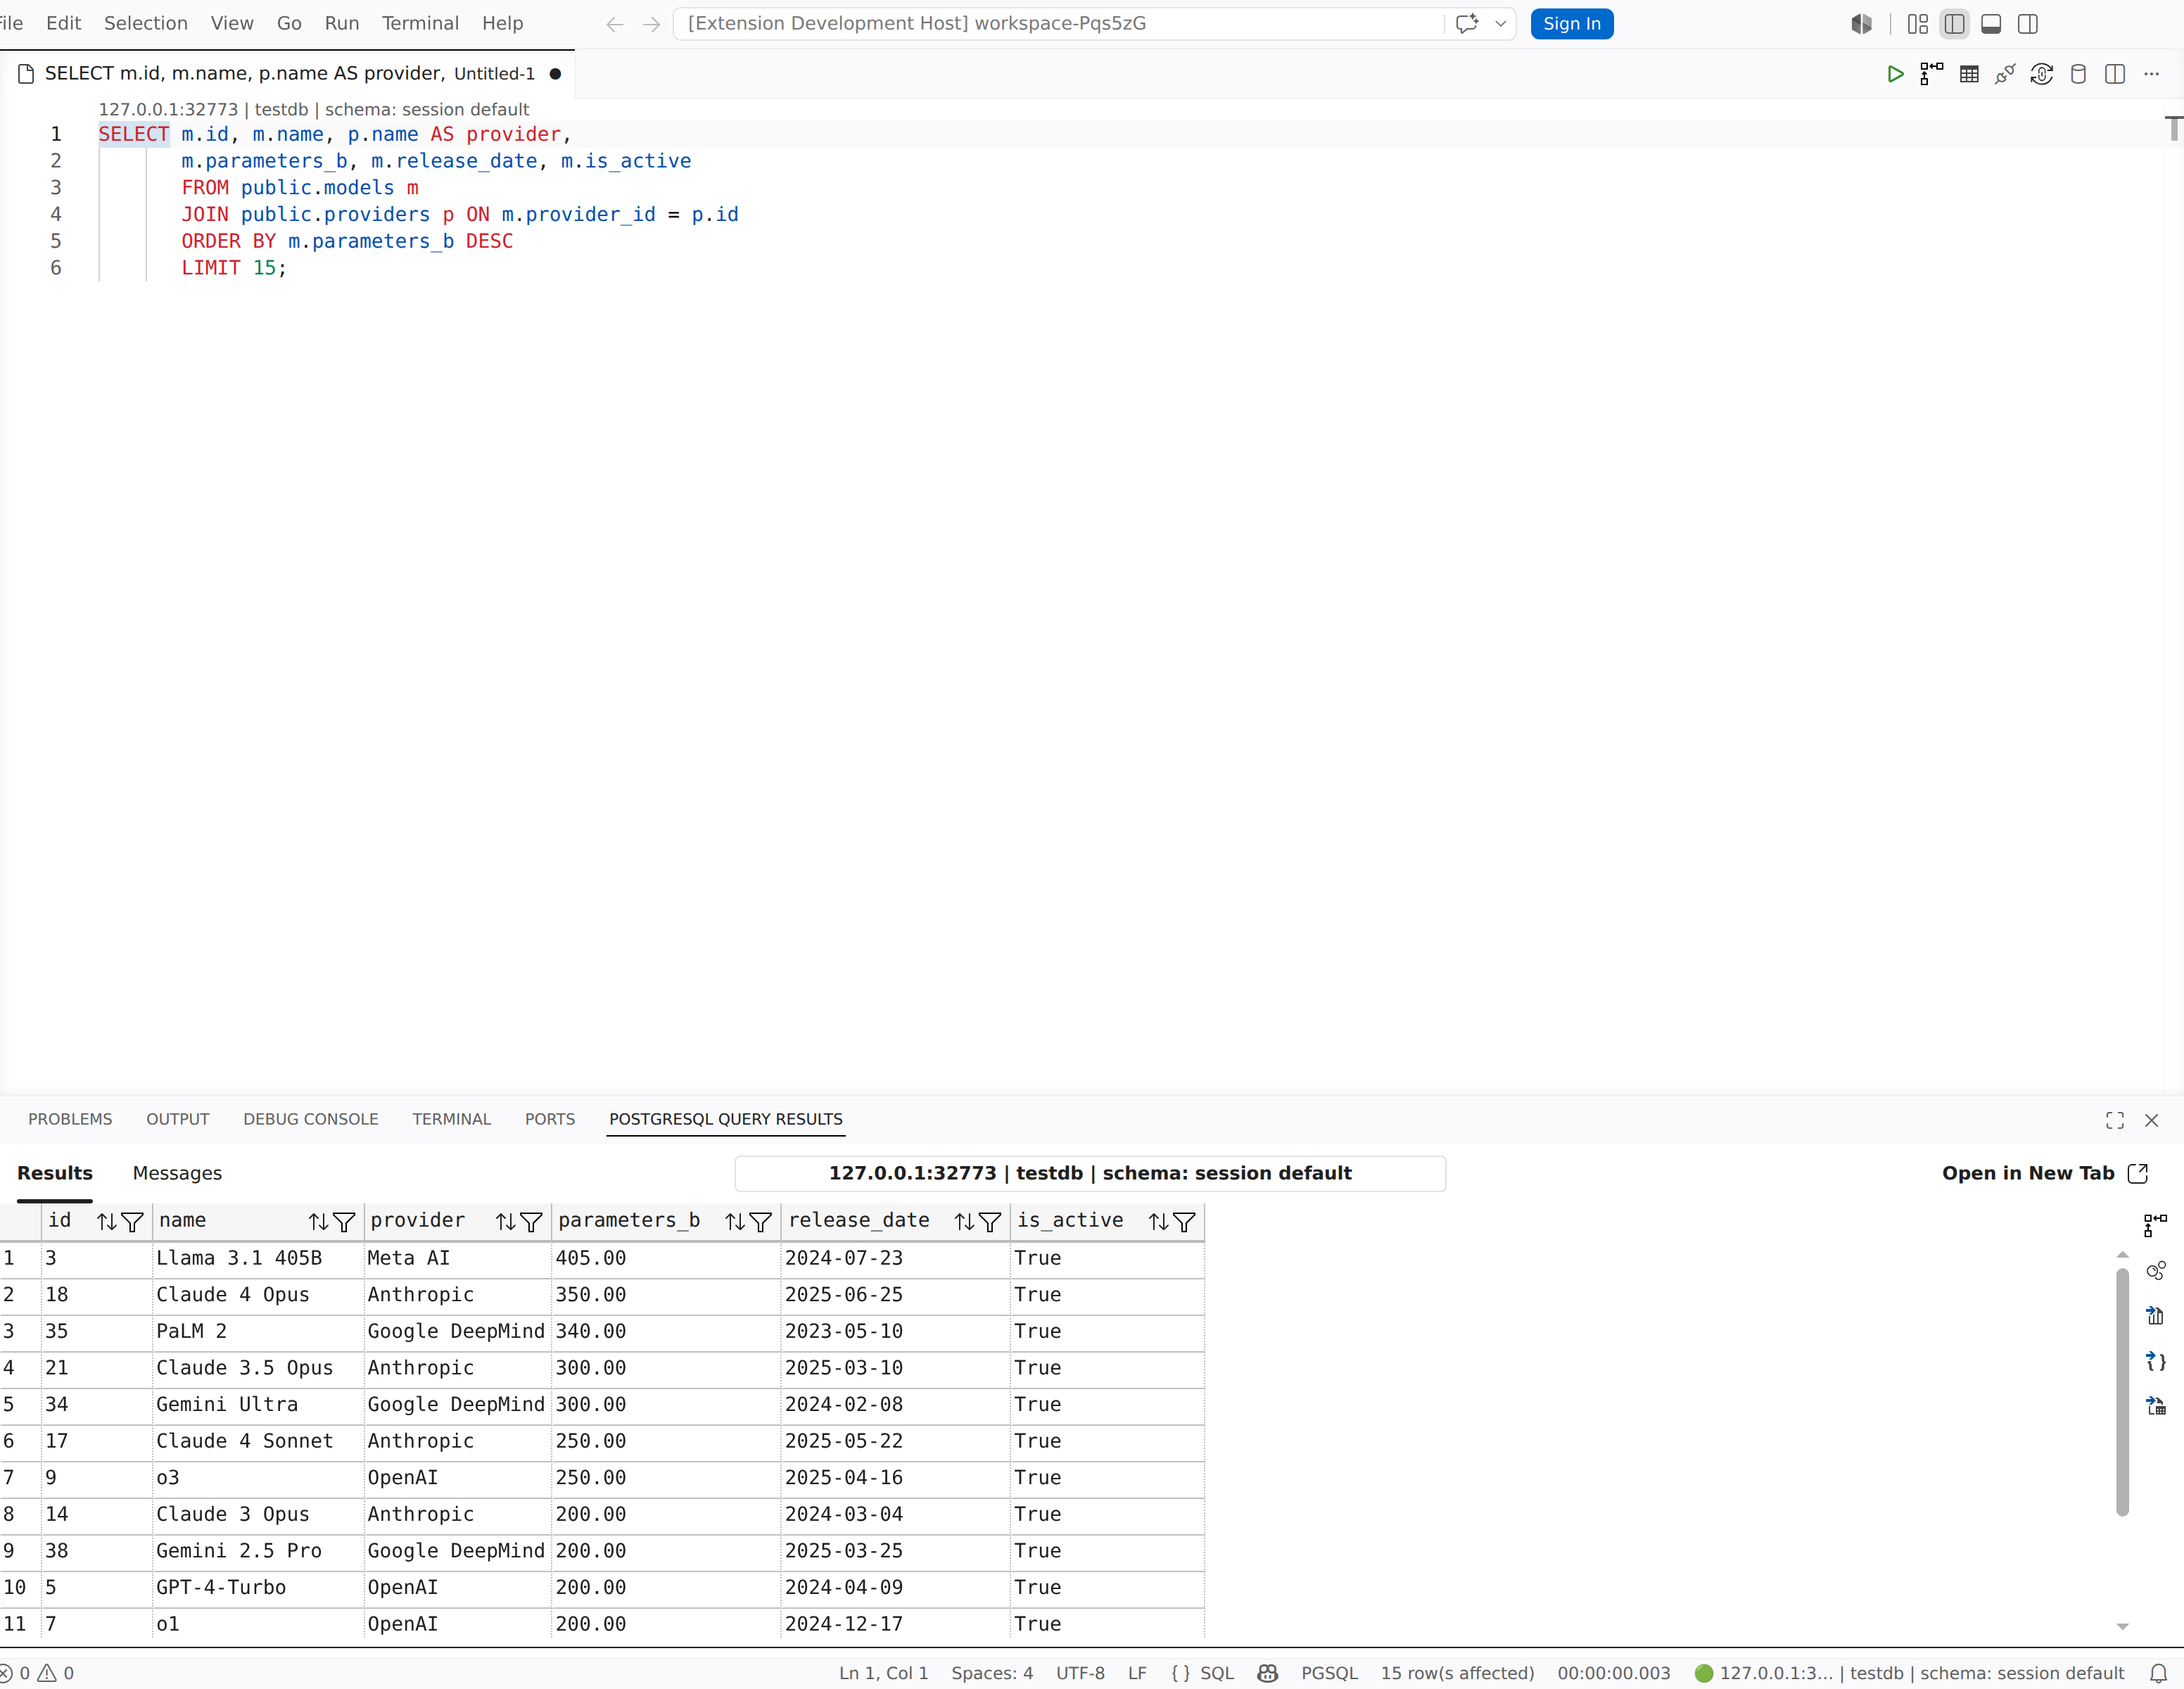
Task: Open the Copilot chat dropdown chevron
Action: [1501, 24]
